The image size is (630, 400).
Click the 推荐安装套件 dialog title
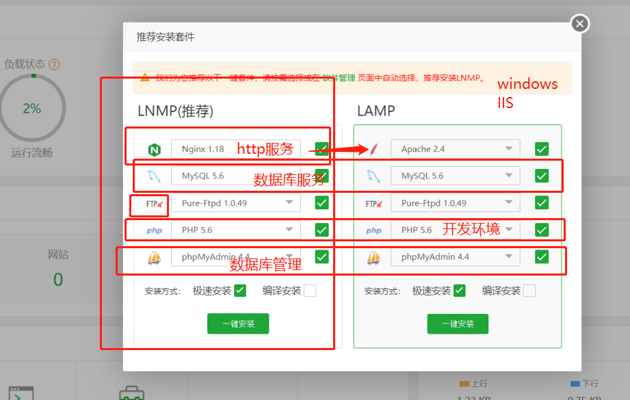click(x=166, y=37)
